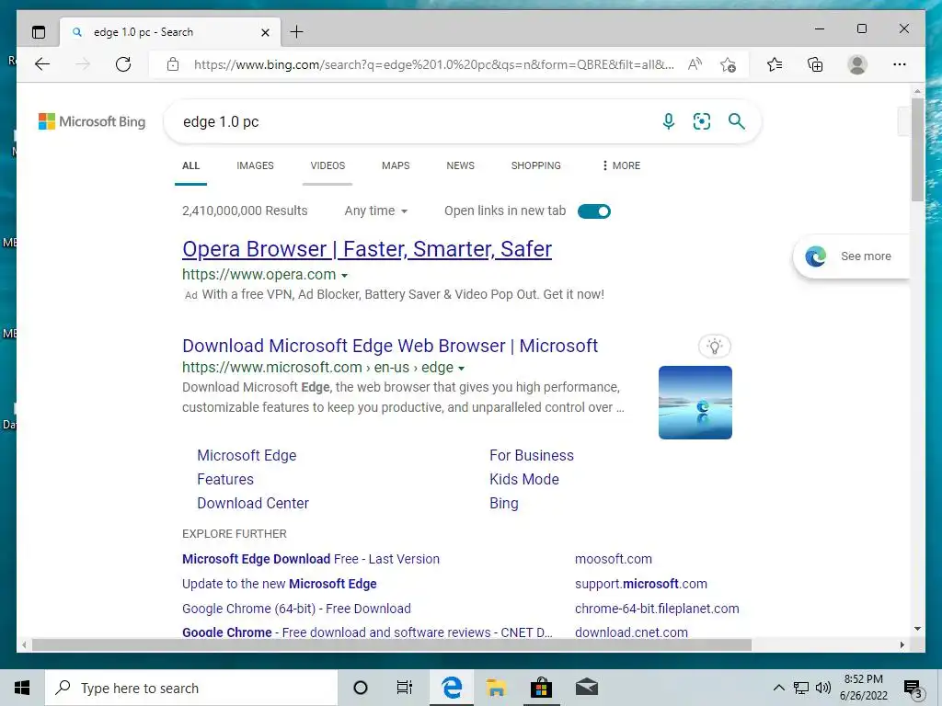Image resolution: width=942 pixels, height=706 pixels.
Task: Open the Features sublink
Action: 225,480
